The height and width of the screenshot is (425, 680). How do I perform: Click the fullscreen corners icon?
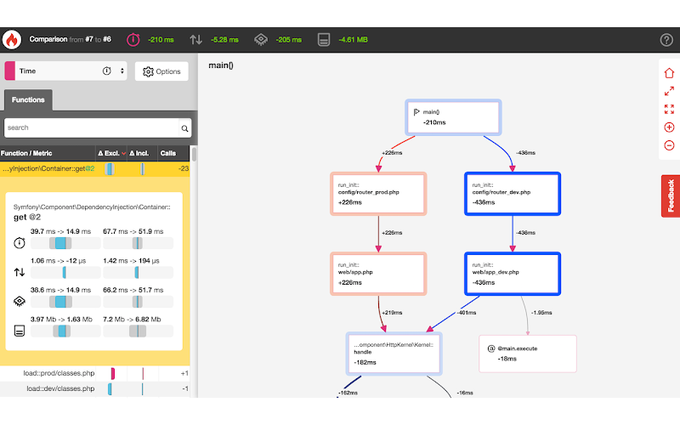[669, 110]
